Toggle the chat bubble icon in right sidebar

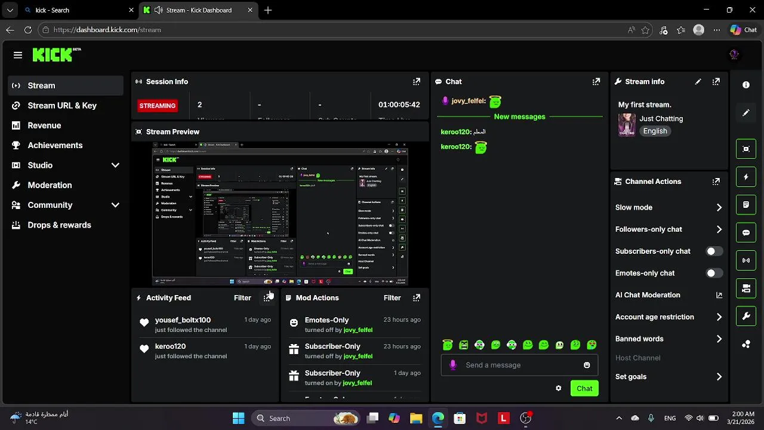746,233
